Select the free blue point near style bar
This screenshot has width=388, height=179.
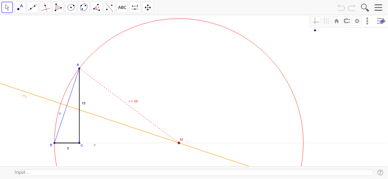(x=315, y=30)
